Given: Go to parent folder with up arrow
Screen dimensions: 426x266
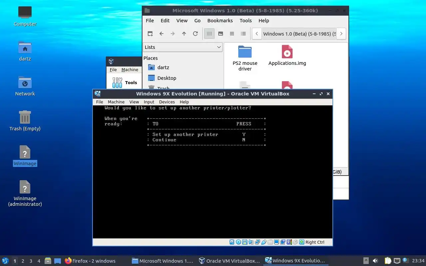Looking at the screenshot, I should 184,34.
